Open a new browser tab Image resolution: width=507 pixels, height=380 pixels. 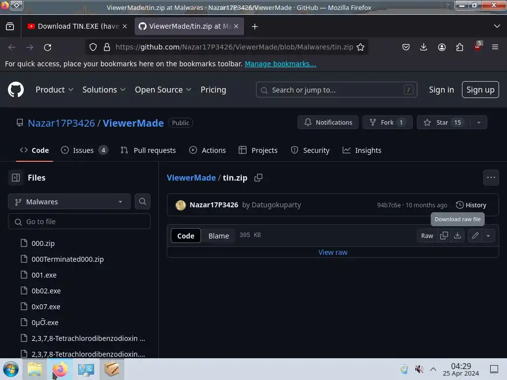click(x=255, y=27)
